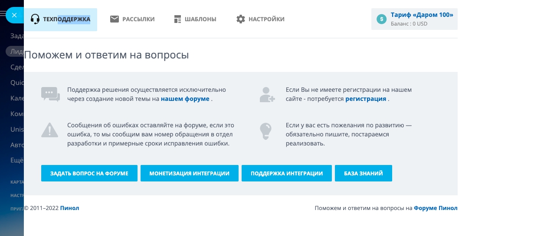Follow the нашем форуме link
This screenshot has height=236, width=557.
185,99
